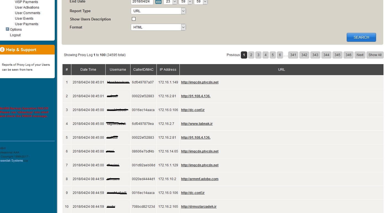
Task: Go to page 6 of results
Action: click(x=280, y=55)
